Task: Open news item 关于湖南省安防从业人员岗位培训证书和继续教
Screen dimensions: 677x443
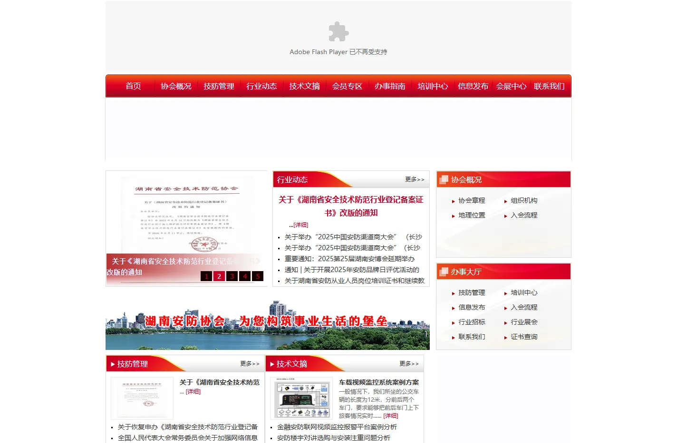Action: click(355, 281)
